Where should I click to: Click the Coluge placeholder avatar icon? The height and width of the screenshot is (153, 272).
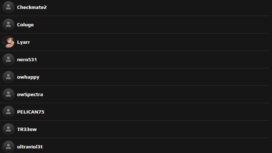pos(8,25)
